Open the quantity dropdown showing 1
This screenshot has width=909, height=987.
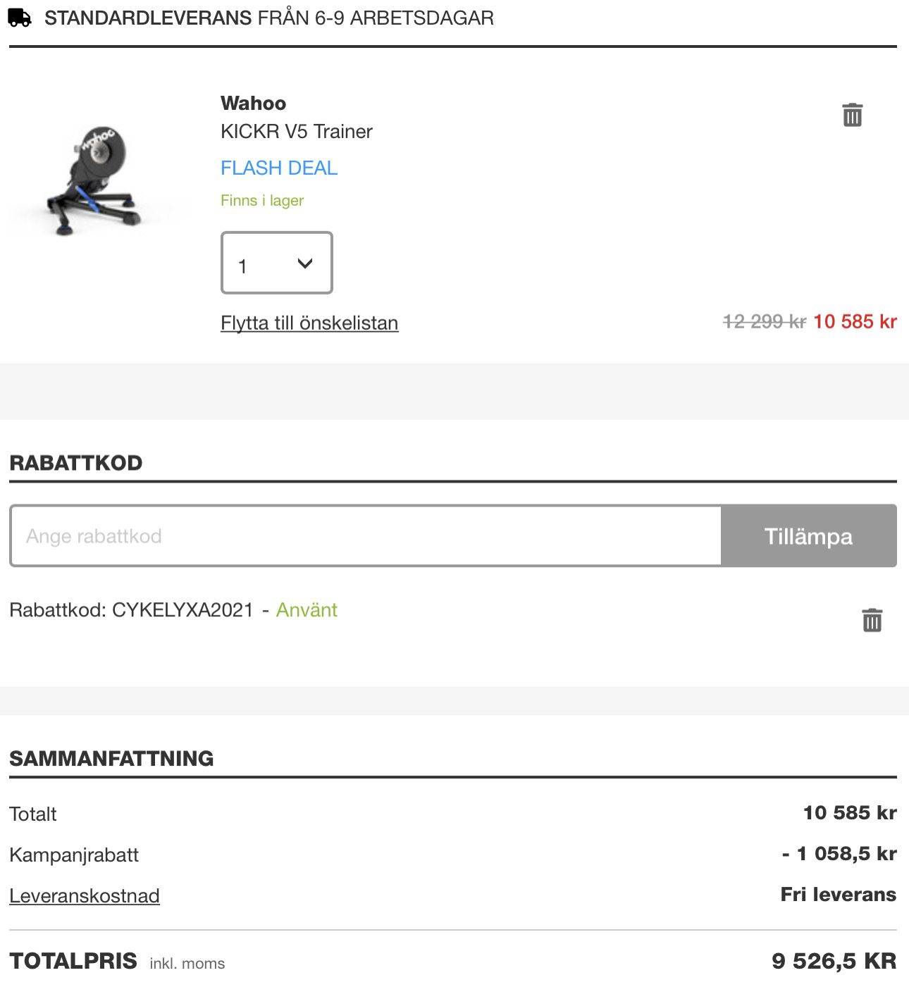[x=276, y=263]
